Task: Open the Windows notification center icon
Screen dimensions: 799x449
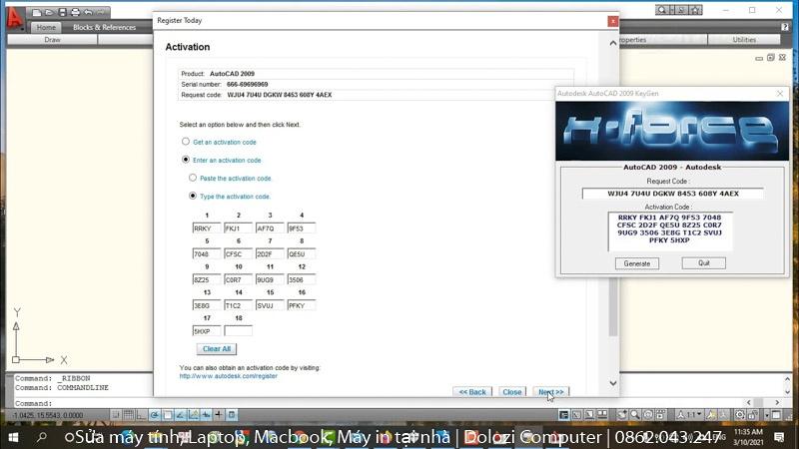Action: point(779,437)
